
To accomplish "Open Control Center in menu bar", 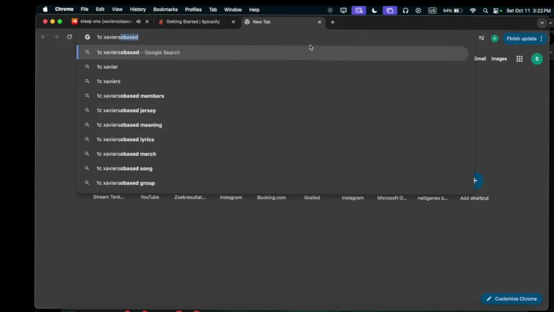I will [496, 10].
